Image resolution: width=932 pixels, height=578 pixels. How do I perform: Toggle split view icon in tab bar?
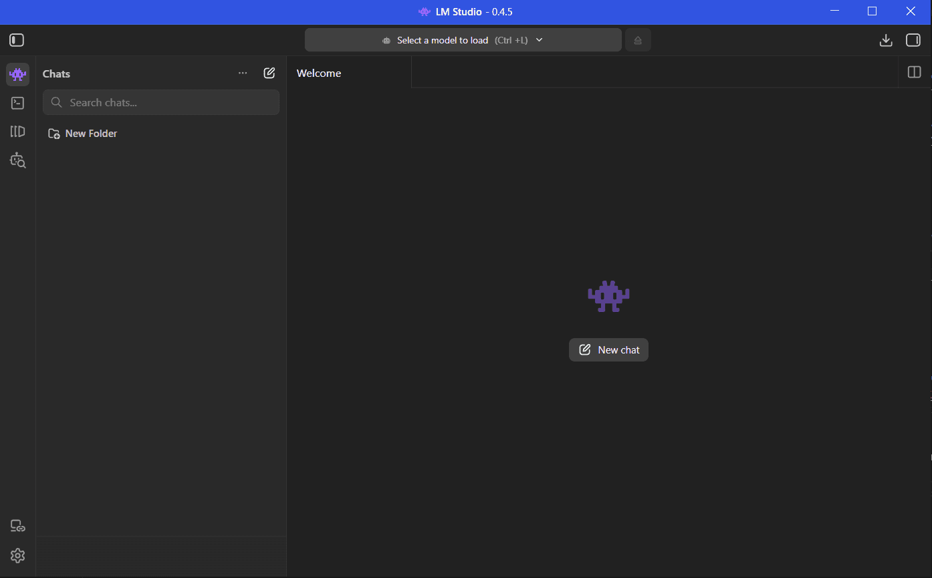(x=914, y=72)
